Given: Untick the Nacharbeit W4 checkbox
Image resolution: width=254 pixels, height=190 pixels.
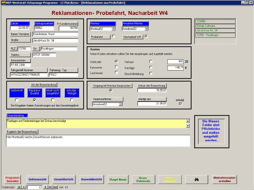Looking at the screenshot, I should pyautogui.click(x=146, y=36).
